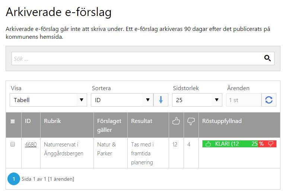The height and width of the screenshot is (193, 286).
Task: Click the thumbs-up column header icon
Action: [x=176, y=121]
